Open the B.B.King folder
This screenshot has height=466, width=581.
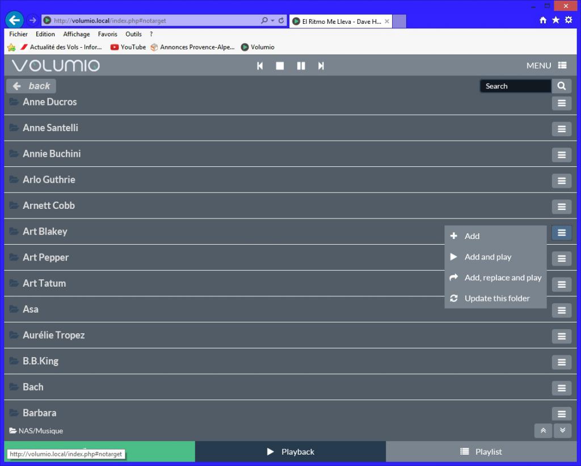tap(40, 362)
